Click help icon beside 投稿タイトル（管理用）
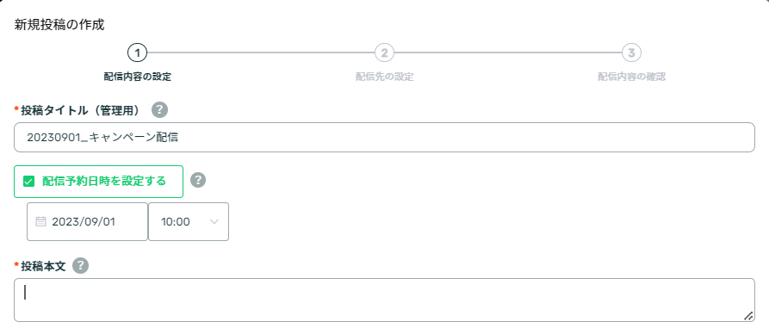This screenshot has height=334, width=769. click(159, 110)
